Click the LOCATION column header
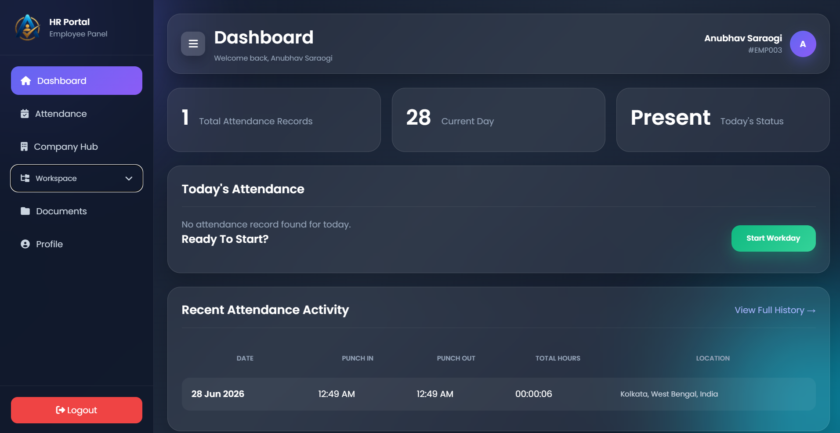Viewport: 840px width, 433px height. pos(713,358)
